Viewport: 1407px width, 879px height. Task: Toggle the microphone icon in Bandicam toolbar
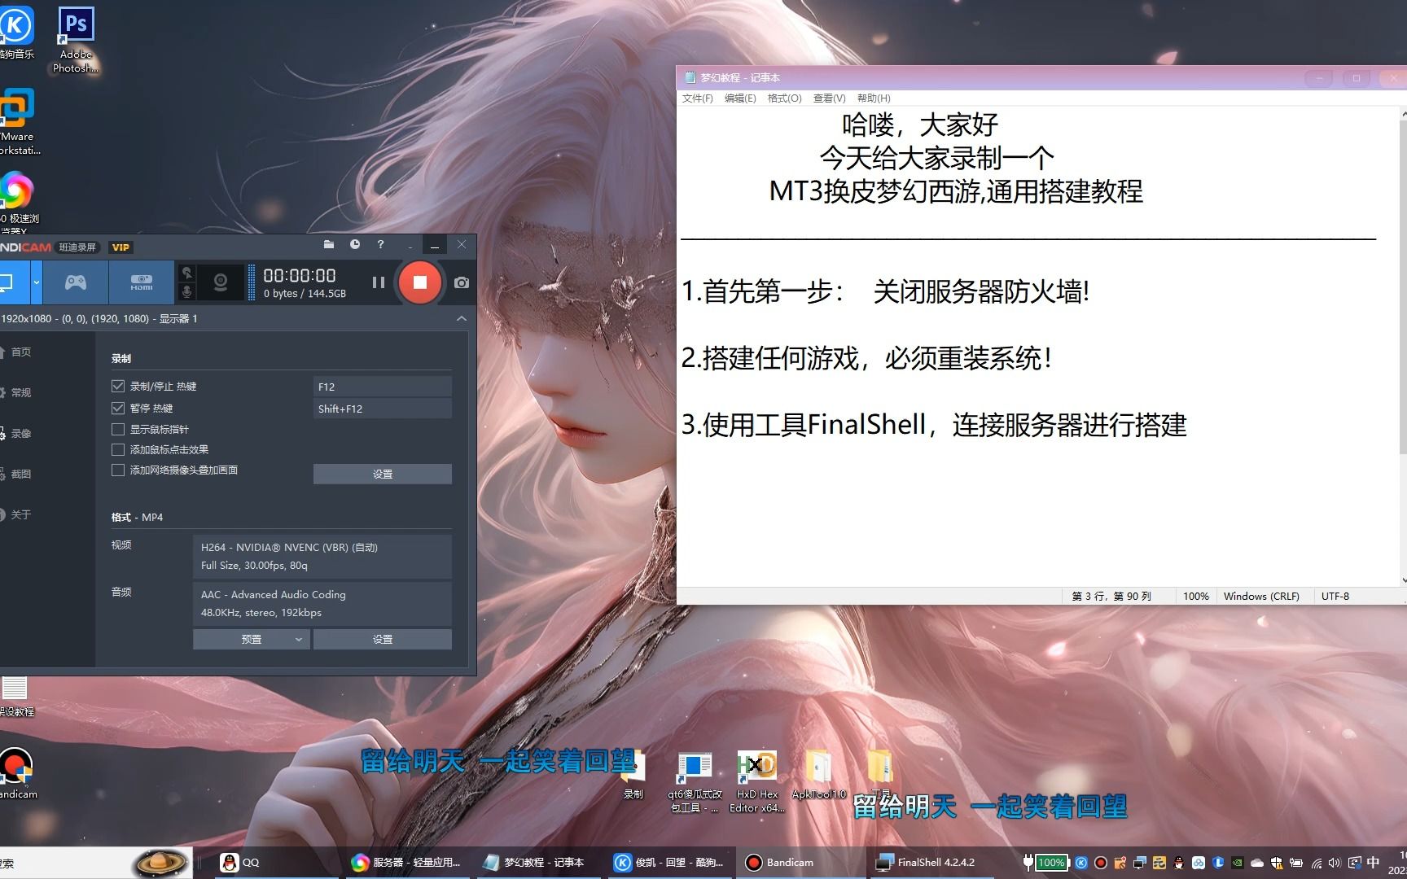click(187, 291)
